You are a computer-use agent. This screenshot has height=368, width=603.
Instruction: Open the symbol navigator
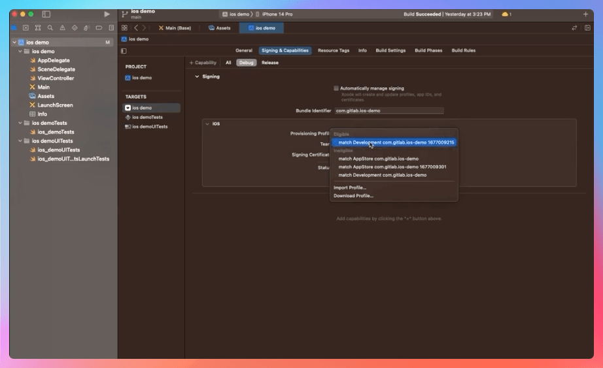click(x=38, y=27)
